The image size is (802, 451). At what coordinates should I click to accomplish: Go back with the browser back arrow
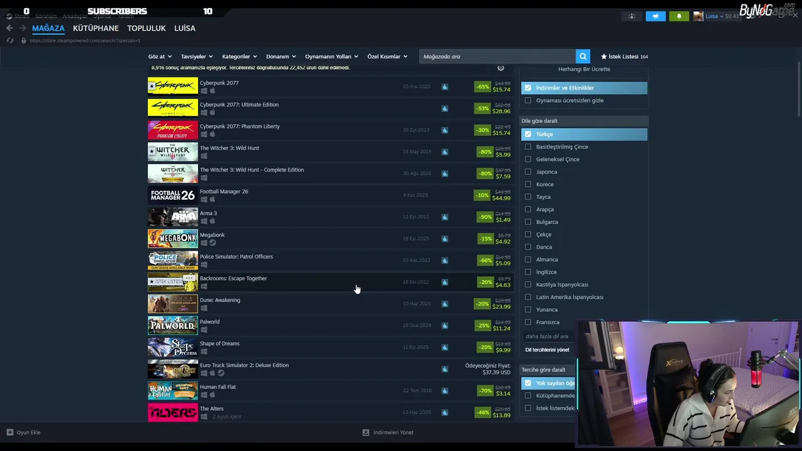click(x=9, y=28)
